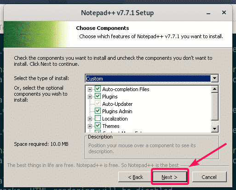
Task: Expand the Themes tree node
Action: click(x=90, y=126)
